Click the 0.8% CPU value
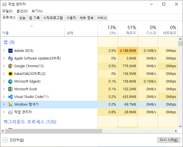The width and height of the screenshot is (183, 147). coord(112,112)
